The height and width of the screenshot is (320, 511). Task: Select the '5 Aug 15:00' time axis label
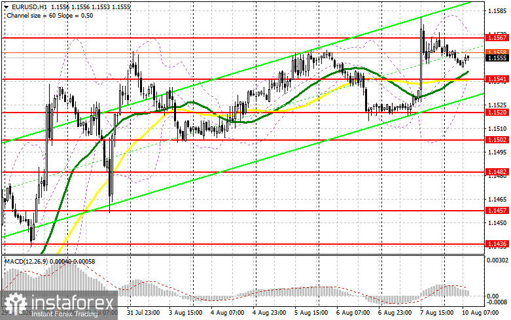point(311,313)
